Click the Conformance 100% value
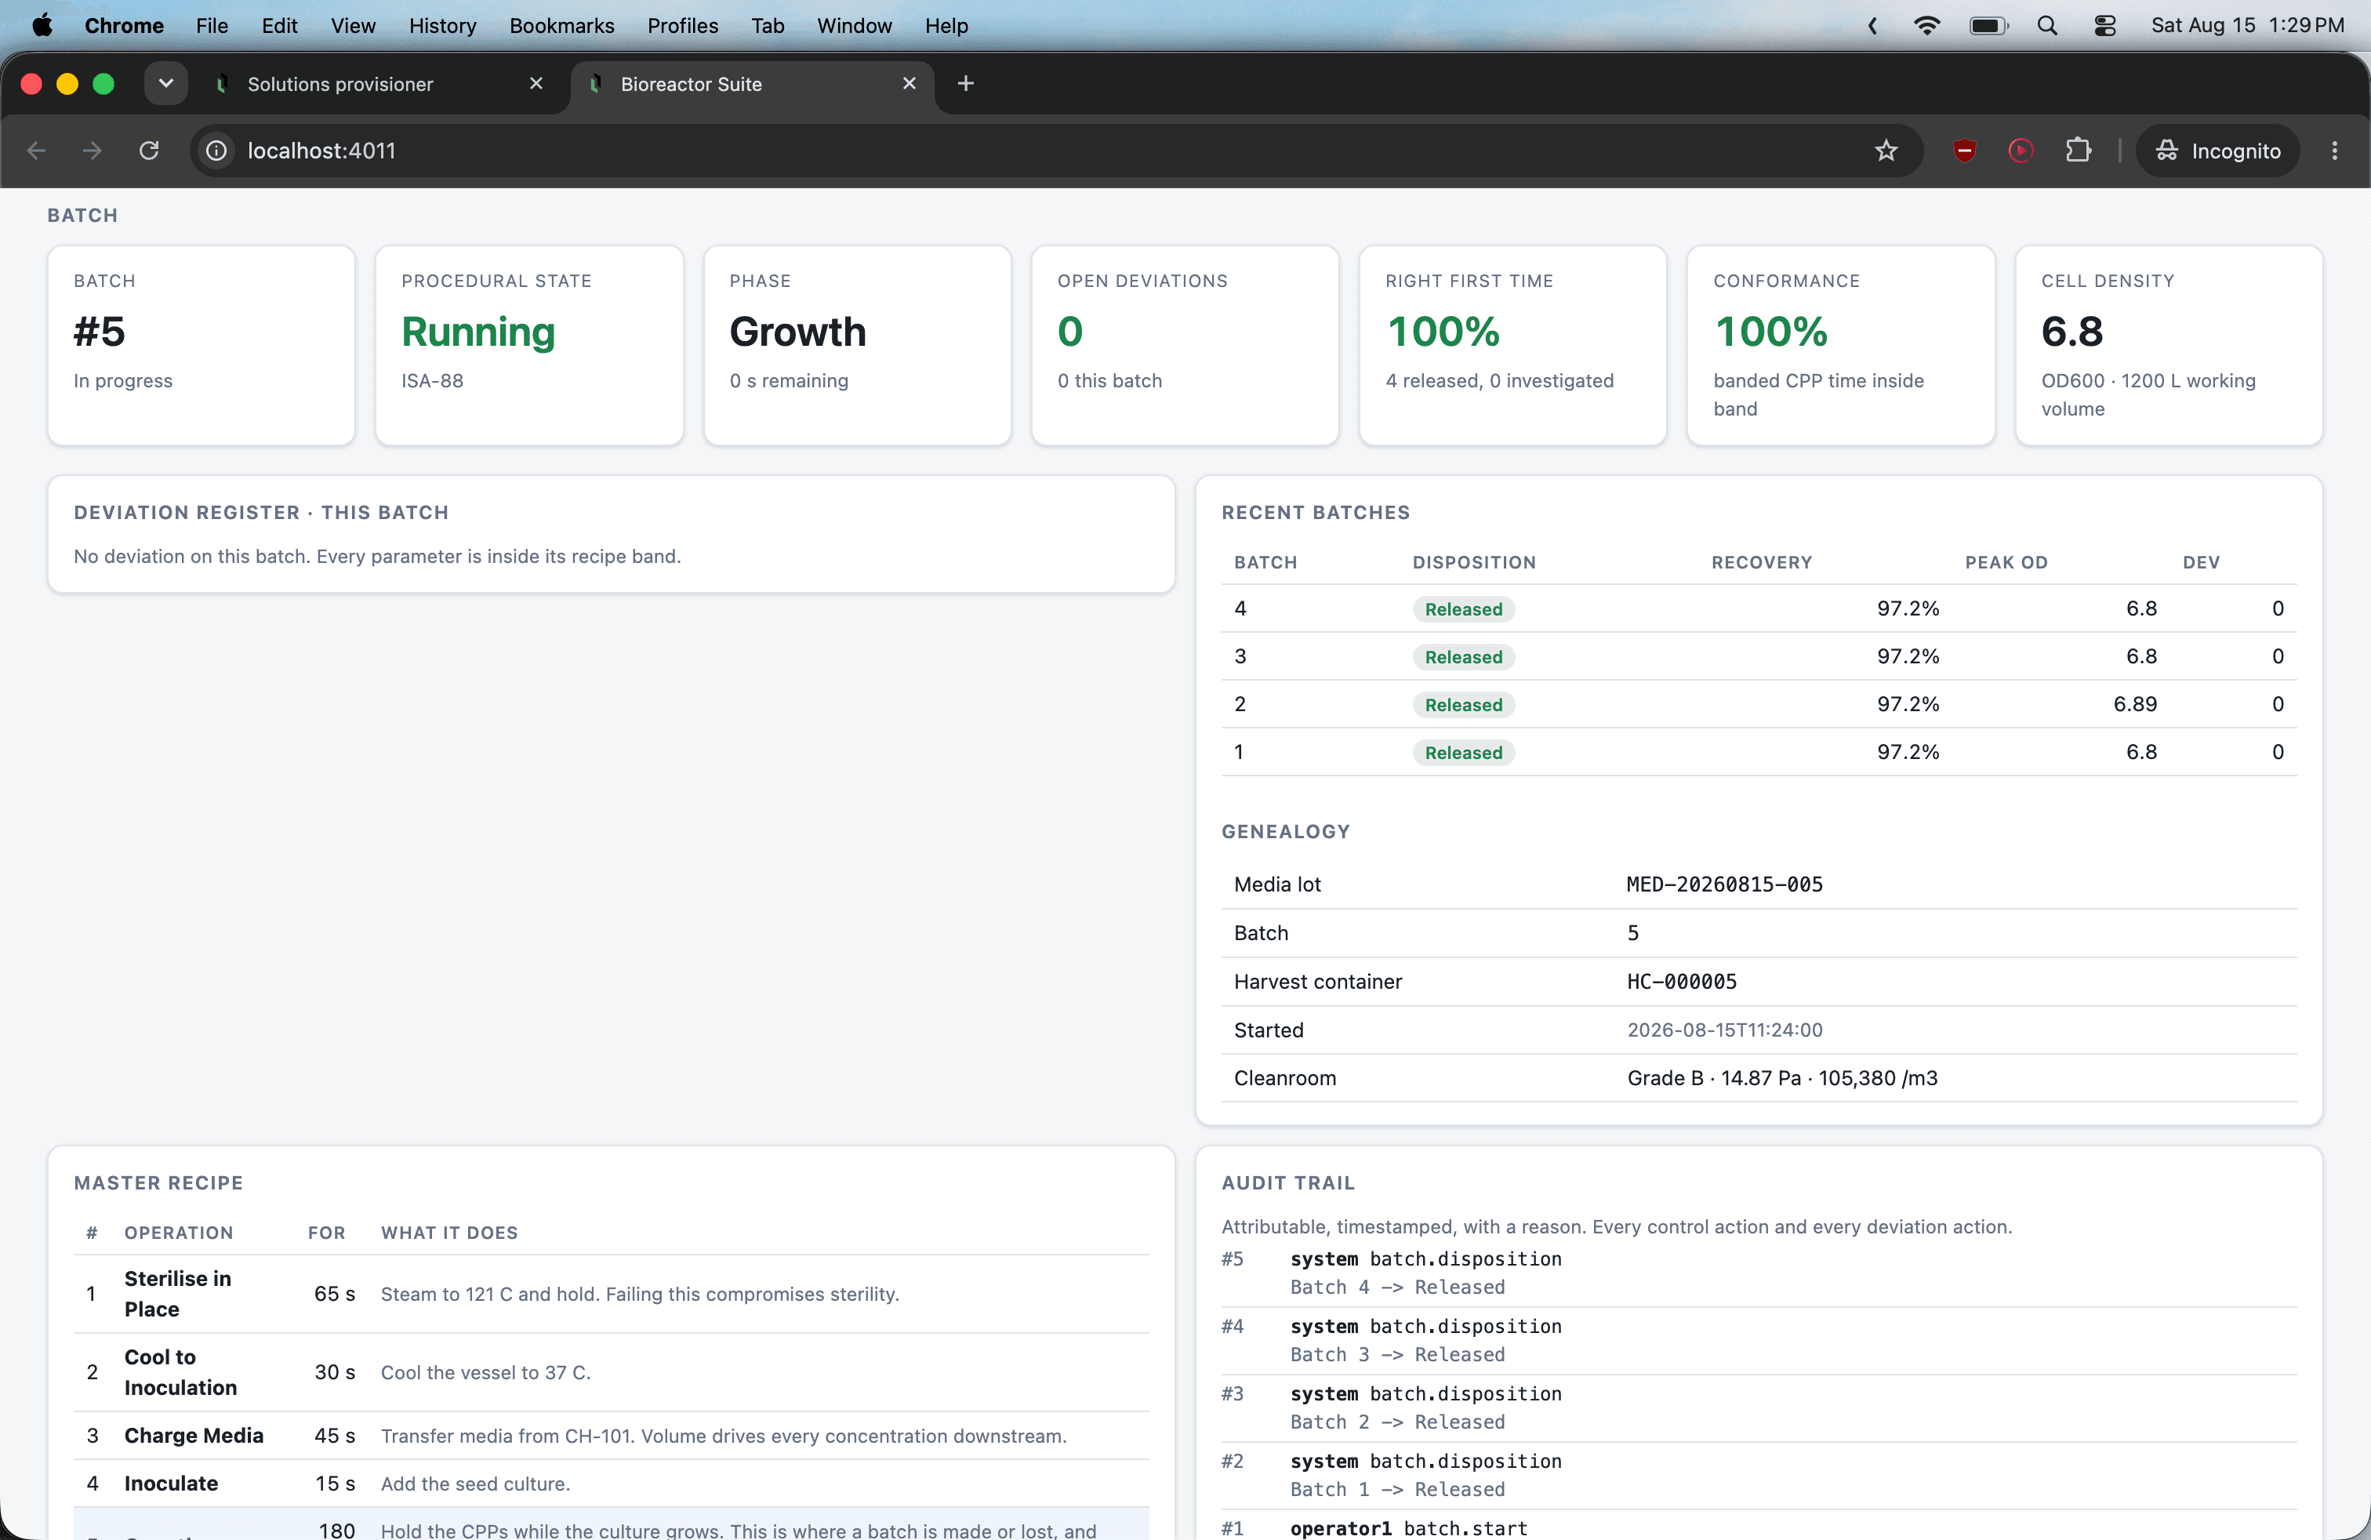 [x=1770, y=332]
